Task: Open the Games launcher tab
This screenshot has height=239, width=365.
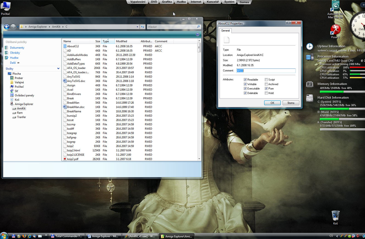Action: point(244,2)
